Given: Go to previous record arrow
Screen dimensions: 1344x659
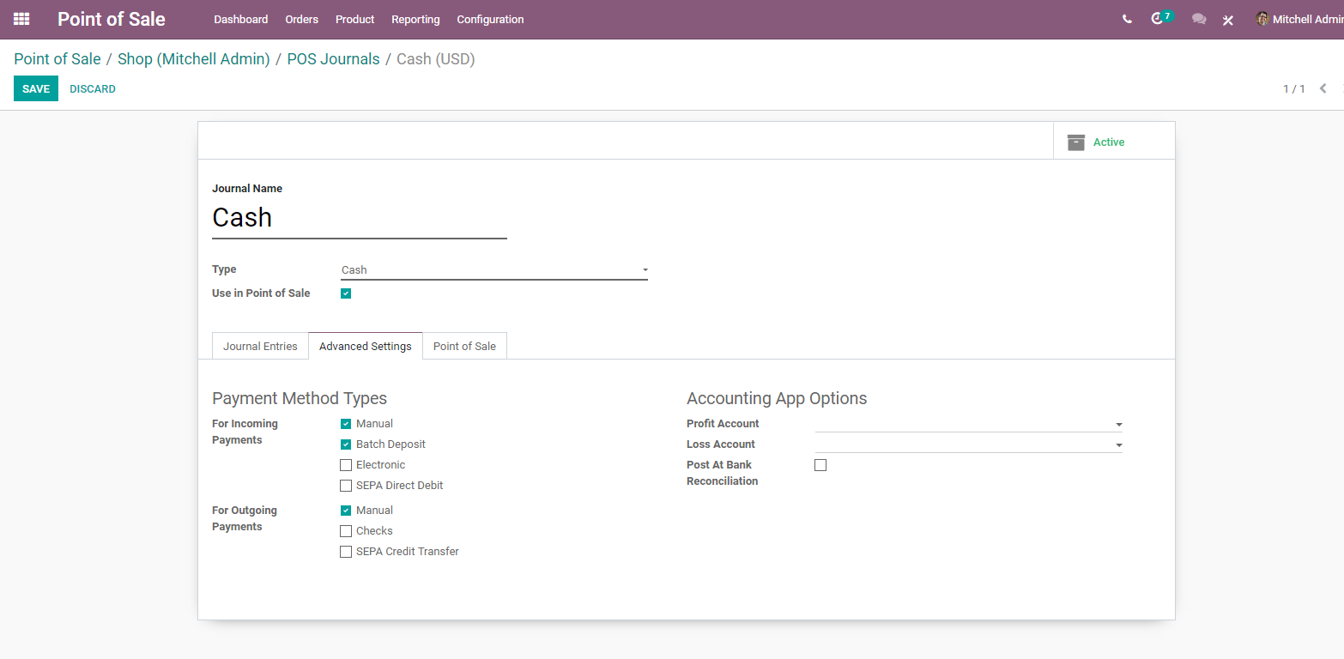Looking at the screenshot, I should [1323, 88].
